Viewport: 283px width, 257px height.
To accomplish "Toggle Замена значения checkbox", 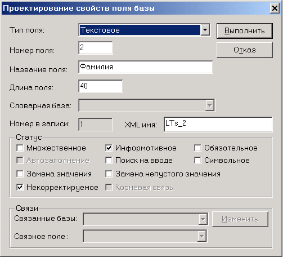I will point(20,174).
